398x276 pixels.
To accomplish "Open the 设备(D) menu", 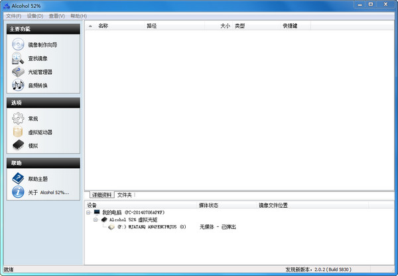I will point(35,15).
